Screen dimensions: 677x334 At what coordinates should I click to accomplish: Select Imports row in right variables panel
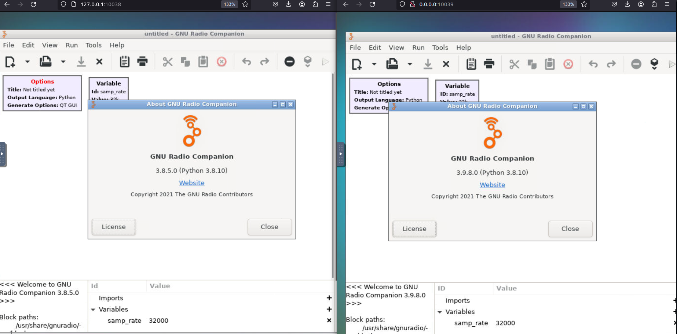(x=556, y=301)
